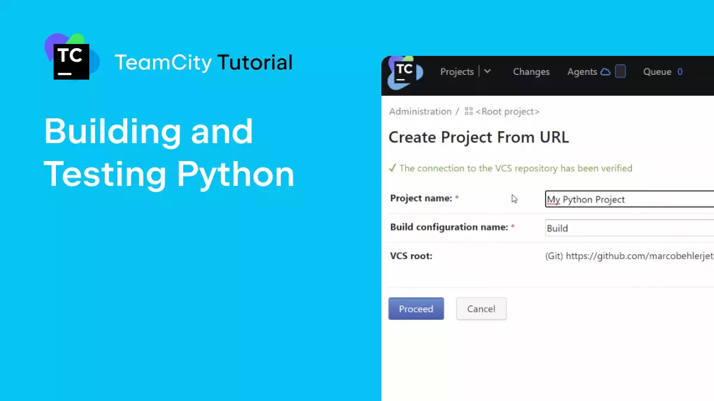714x401 pixels.
Task: Open the Projects menu item
Action: [456, 72]
